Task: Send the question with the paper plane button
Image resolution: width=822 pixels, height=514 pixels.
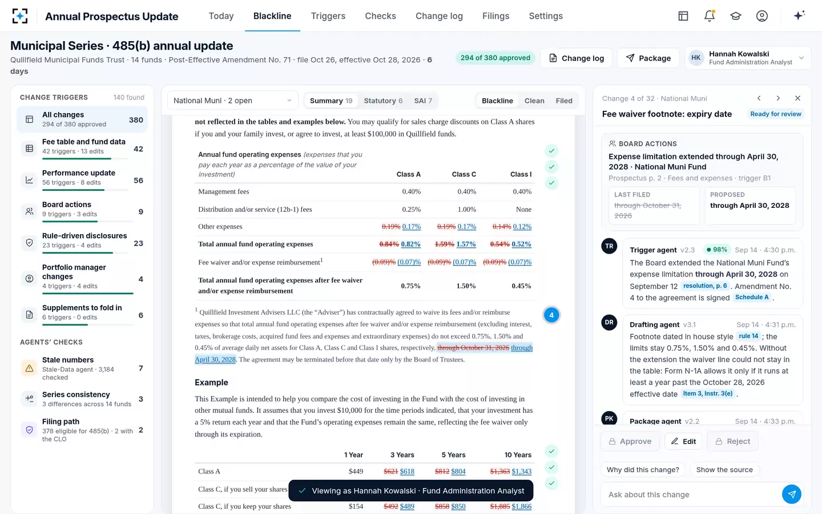Action: tap(792, 495)
